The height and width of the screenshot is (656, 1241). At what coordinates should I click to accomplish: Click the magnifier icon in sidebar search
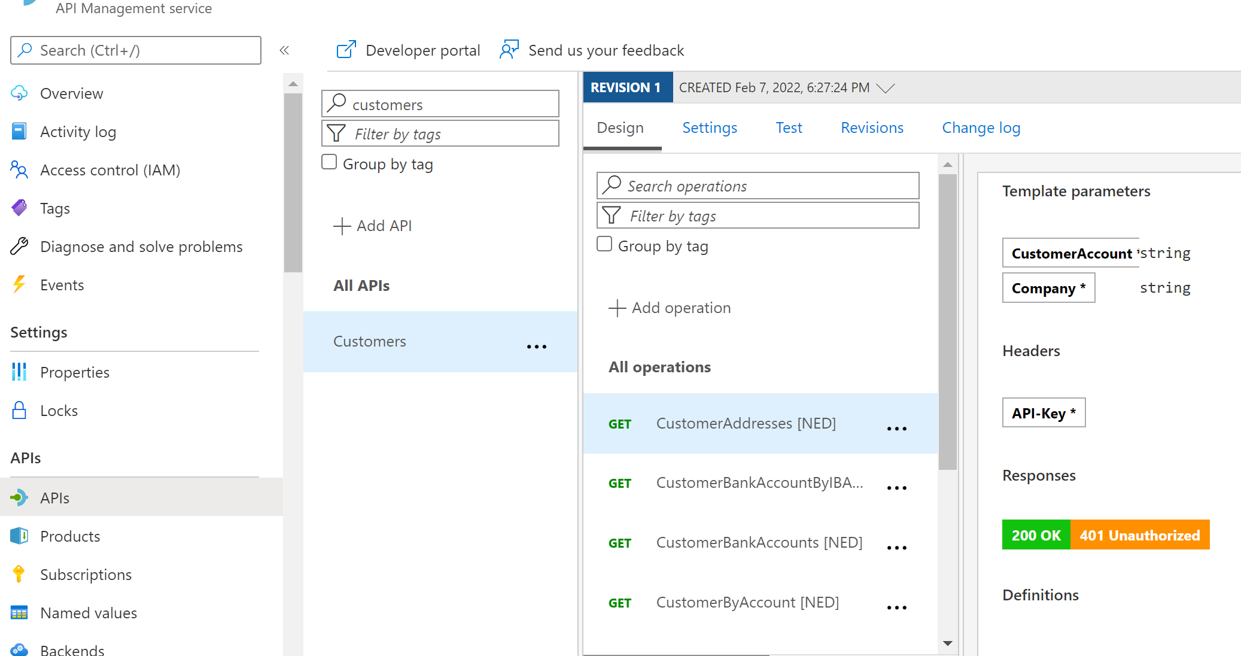(x=25, y=50)
